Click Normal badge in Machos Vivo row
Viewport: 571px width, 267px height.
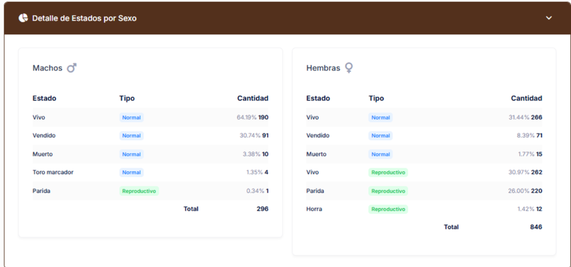pyautogui.click(x=131, y=117)
